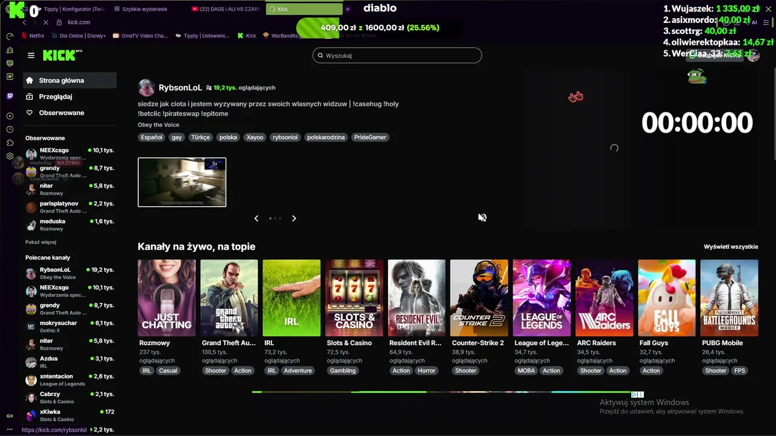Click the polskarodzina tag
The height and width of the screenshot is (436, 776).
click(x=326, y=137)
